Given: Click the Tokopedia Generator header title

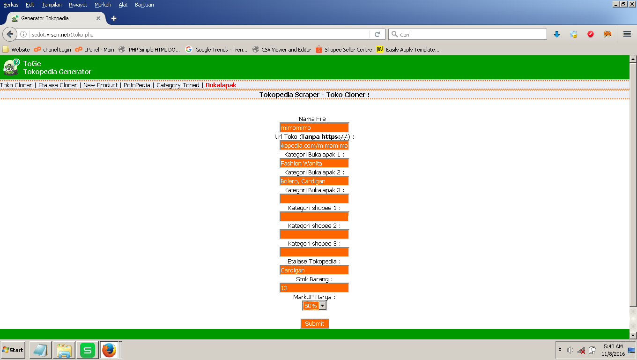Looking at the screenshot, I should pyautogui.click(x=57, y=72).
